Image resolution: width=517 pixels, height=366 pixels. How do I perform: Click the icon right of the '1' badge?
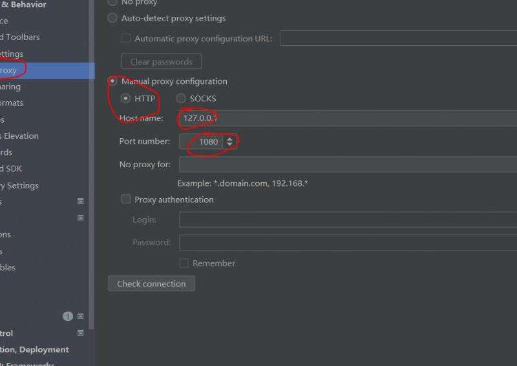point(81,316)
